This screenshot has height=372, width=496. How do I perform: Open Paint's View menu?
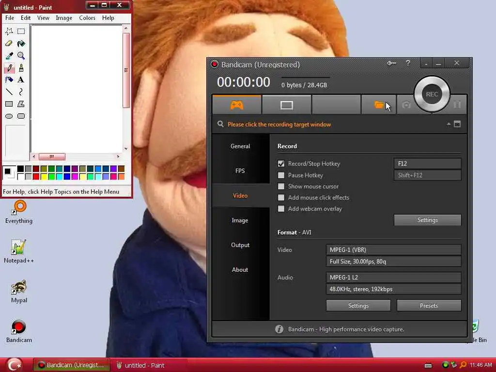tap(43, 18)
